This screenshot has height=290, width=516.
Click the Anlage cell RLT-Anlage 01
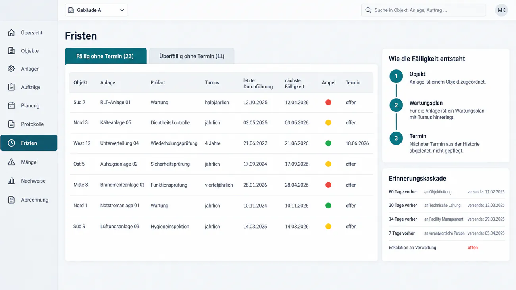pos(116,102)
